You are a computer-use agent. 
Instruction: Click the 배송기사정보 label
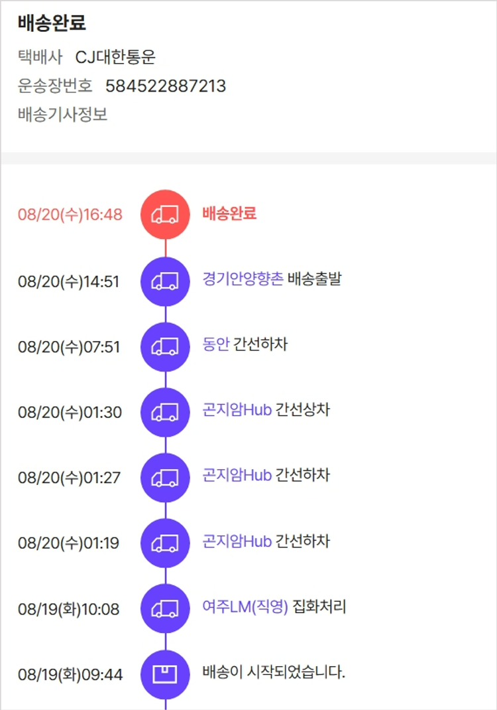pyautogui.click(x=63, y=114)
